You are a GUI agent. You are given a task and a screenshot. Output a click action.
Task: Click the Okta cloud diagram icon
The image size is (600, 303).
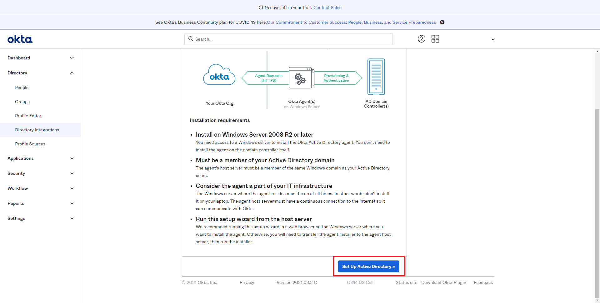click(219, 75)
